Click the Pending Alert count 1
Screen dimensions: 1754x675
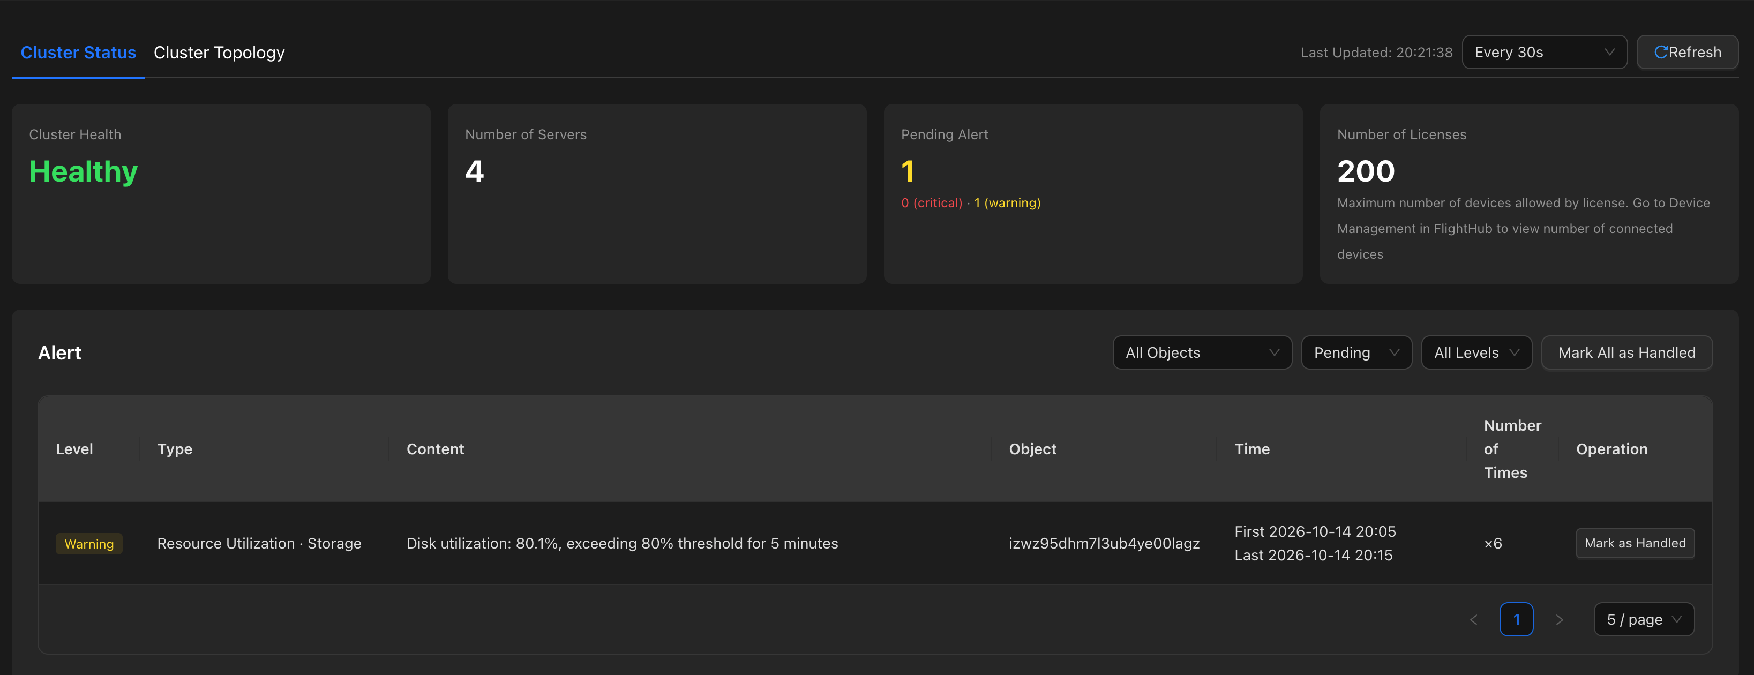coord(908,171)
